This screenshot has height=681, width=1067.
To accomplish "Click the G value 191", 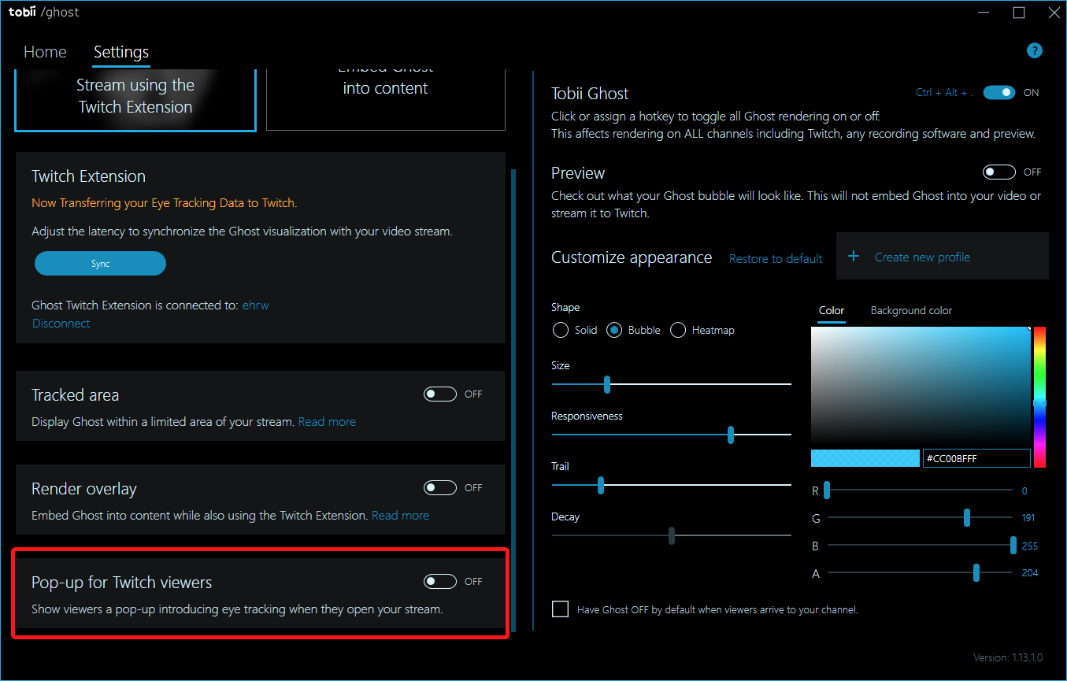I will [x=1028, y=518].
